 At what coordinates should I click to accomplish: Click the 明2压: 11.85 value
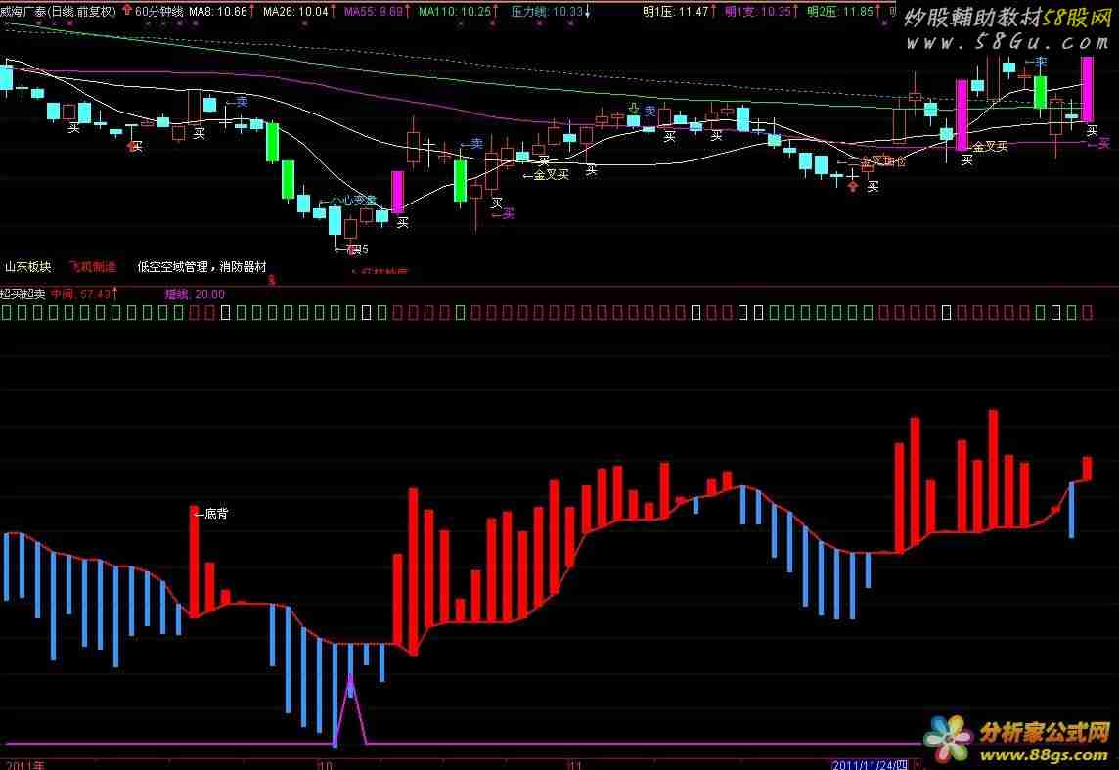point(840,12)
